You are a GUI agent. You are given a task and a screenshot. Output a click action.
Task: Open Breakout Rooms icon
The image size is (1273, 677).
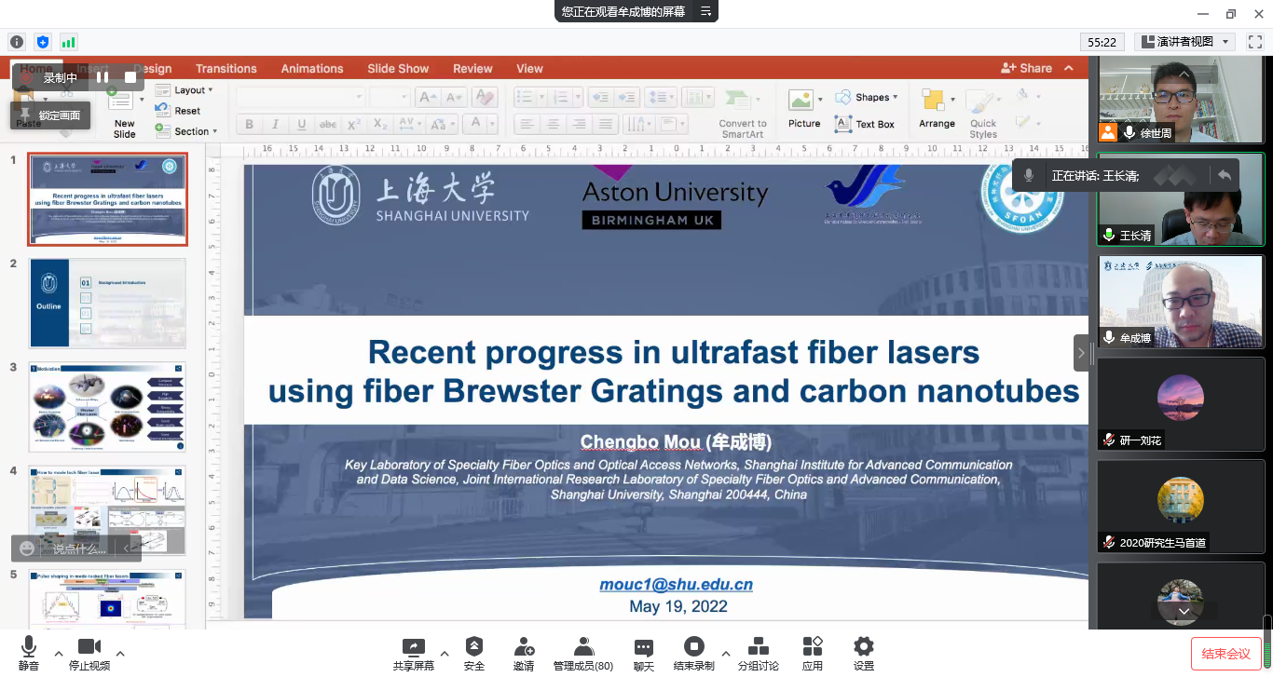coord(759,653)
